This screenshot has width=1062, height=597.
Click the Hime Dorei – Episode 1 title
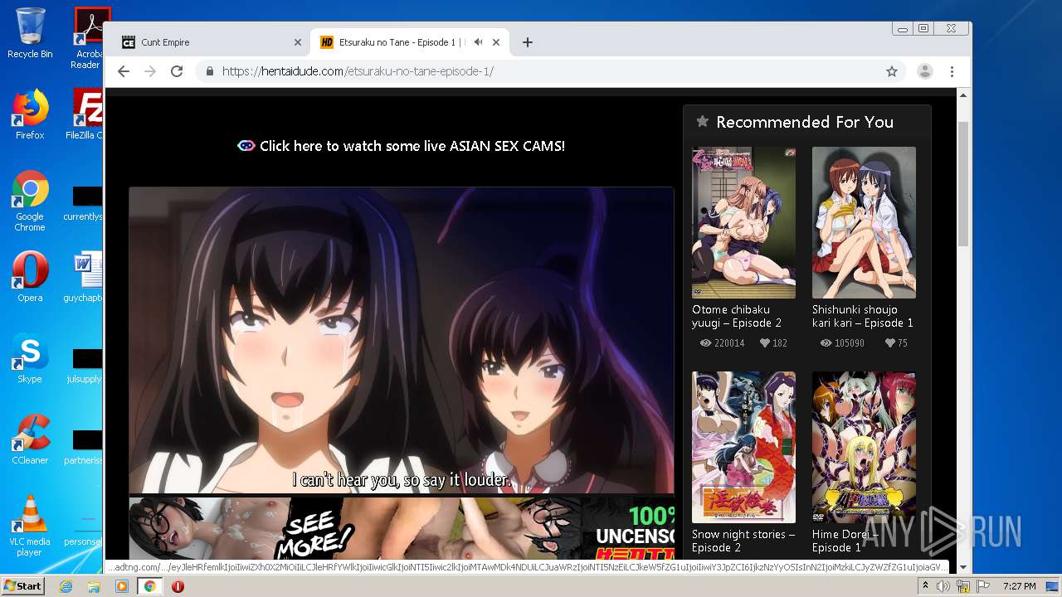pos(845,541)
